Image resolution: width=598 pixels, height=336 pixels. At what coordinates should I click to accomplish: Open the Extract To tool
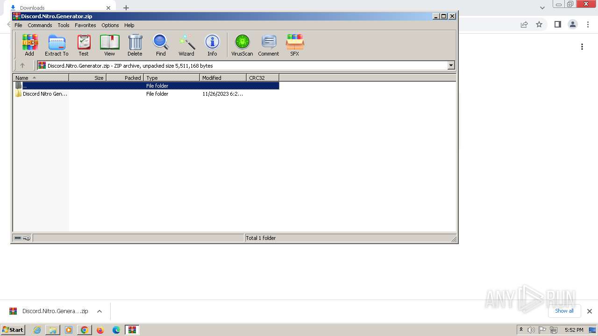tap(57, 45)
